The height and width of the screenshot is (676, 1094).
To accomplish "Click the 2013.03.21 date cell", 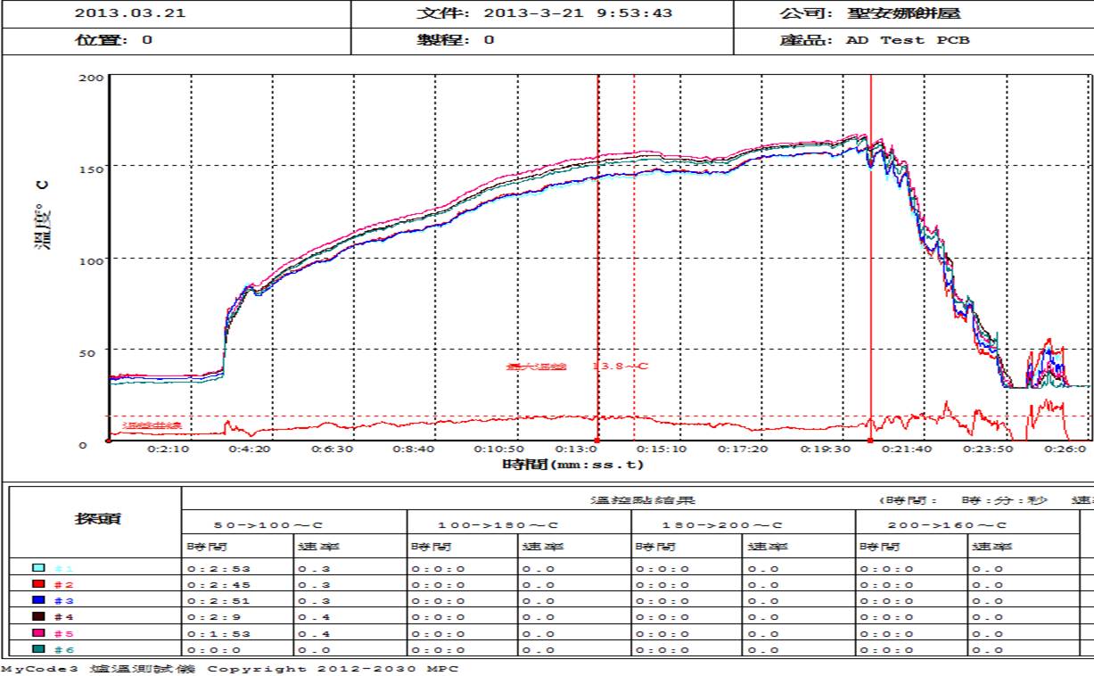I will pos(130,13).
